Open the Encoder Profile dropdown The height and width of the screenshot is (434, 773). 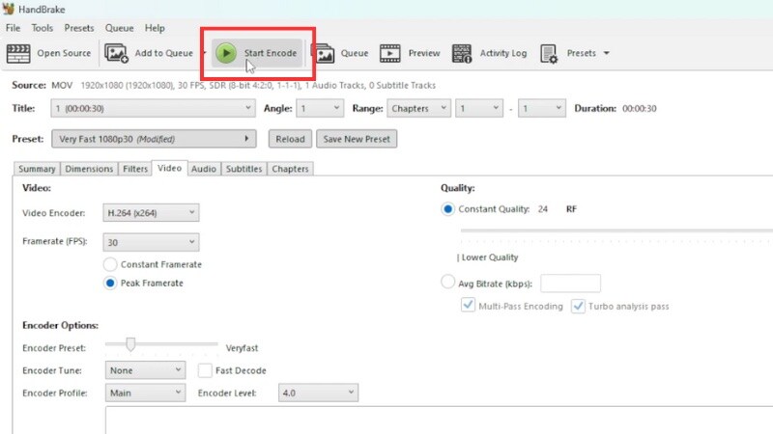146,393
